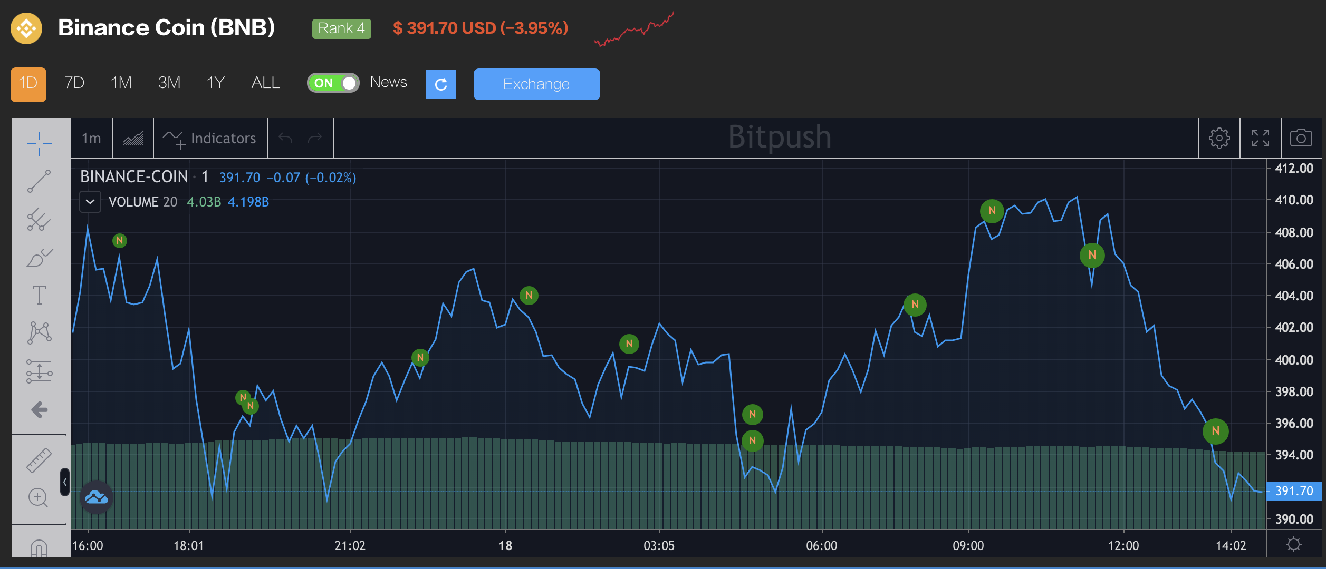Select the ruler measure tool
Screen dimensions: 1326x569
[x=40, y=460]
